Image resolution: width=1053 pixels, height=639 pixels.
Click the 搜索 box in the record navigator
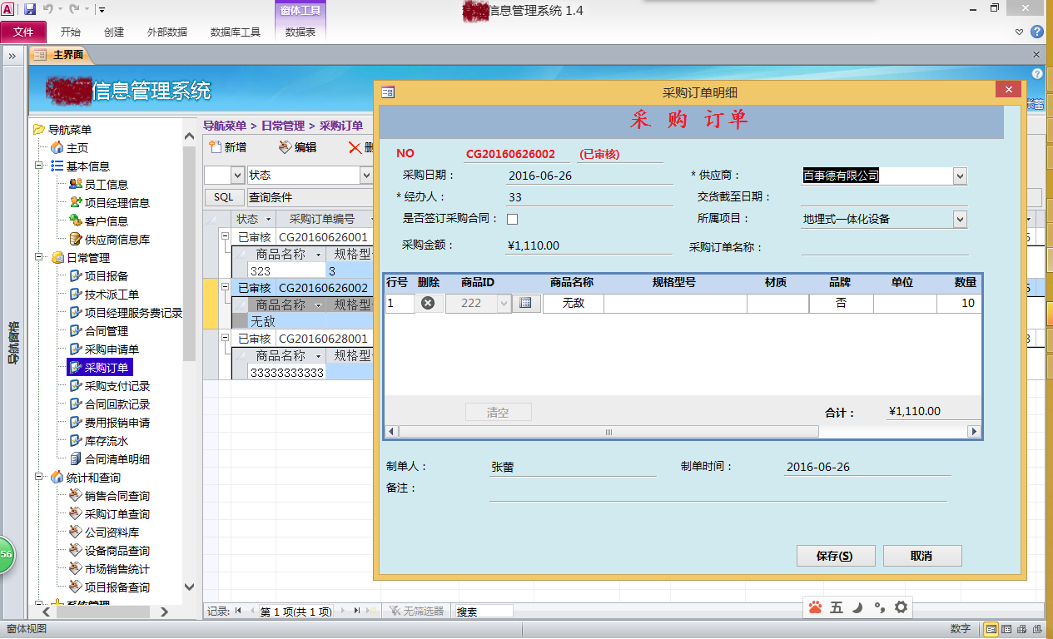point(483,612)
